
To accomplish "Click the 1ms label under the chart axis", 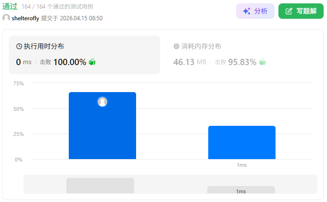I will click(241, 165).
